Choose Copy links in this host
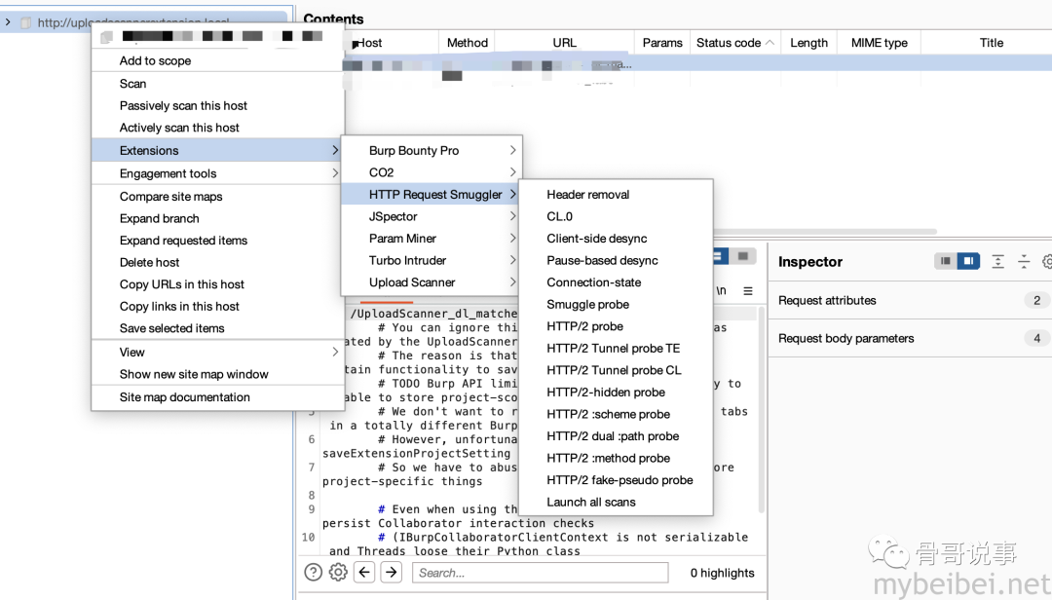This screenshot has height=600, width=1052. 218,306
